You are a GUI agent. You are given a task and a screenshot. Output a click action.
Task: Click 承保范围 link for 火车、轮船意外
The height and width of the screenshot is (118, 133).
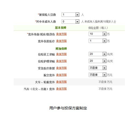click(x=61, y=82)
